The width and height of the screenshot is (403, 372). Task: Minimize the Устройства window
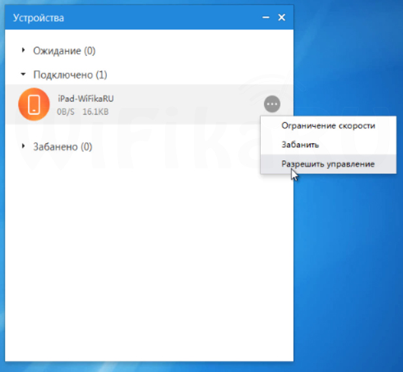click(x=266, y=18)
